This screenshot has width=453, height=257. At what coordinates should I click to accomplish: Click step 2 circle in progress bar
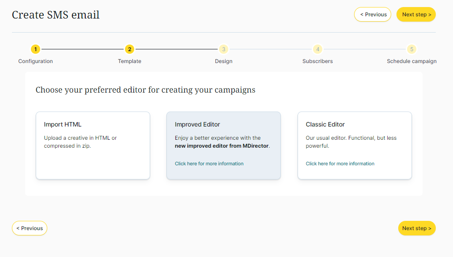point(129,49)
